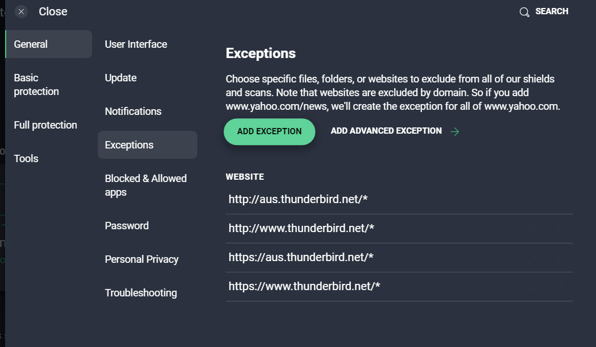Go to Personal Privacy settings
Image resolution: width=596 pixels, height=347 pixels.
[x=142, y=259]
